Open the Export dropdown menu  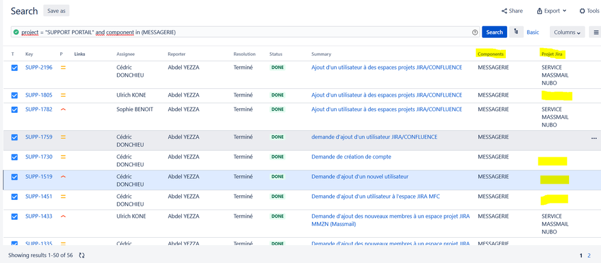[x=552, y=11]
